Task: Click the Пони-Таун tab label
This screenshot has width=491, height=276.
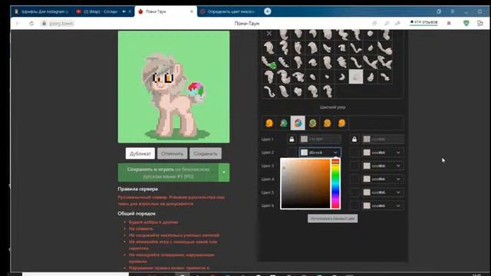Action: tap(156, 11)
